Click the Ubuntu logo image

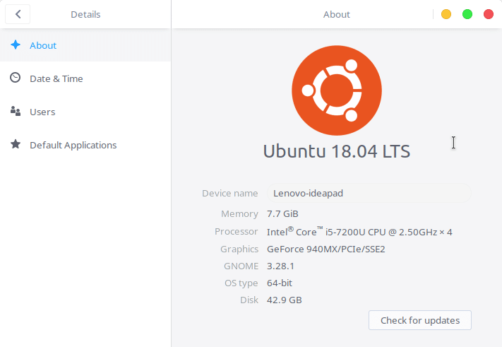[337, 90]
